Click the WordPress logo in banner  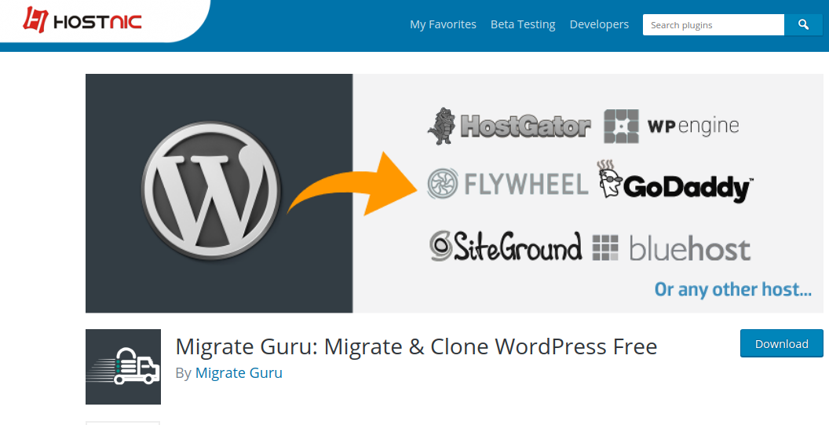tap(211, 191)
